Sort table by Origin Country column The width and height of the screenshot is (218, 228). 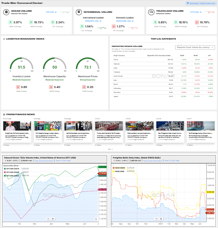tap(119, 56)
